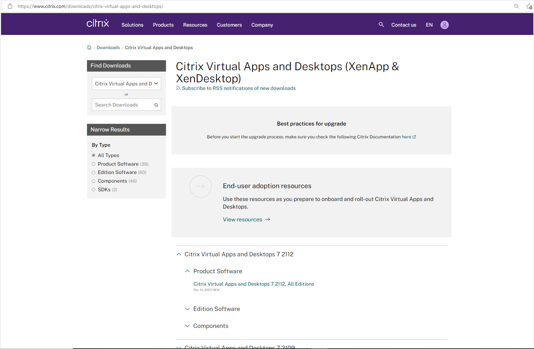Image resolution: width=534 pixels, height=349 pixels.
Task: Open the Products menu
Action: point(163,25)
